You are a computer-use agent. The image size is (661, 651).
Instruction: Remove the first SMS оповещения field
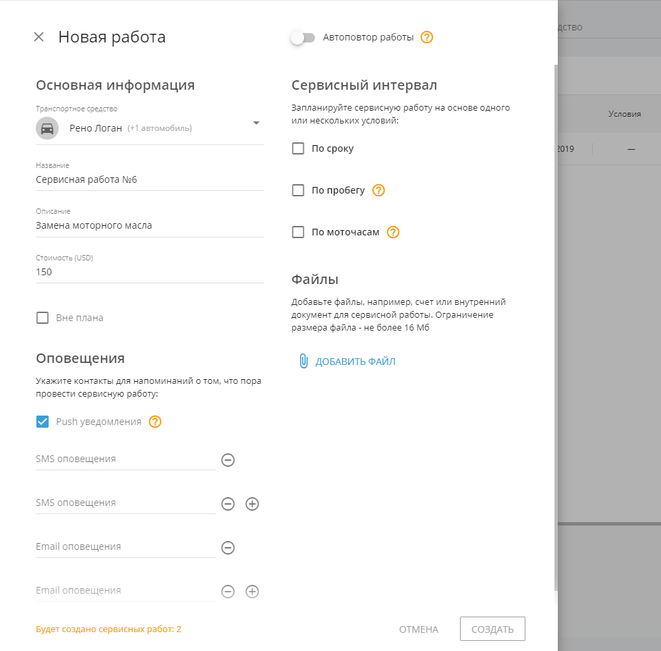[228, 460]
